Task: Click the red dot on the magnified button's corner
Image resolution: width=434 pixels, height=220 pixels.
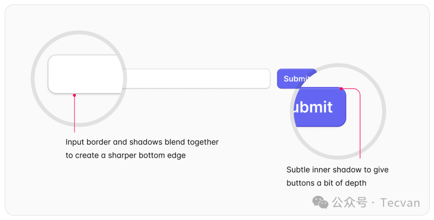Action: pyautogui.click(x=341, y=88)
